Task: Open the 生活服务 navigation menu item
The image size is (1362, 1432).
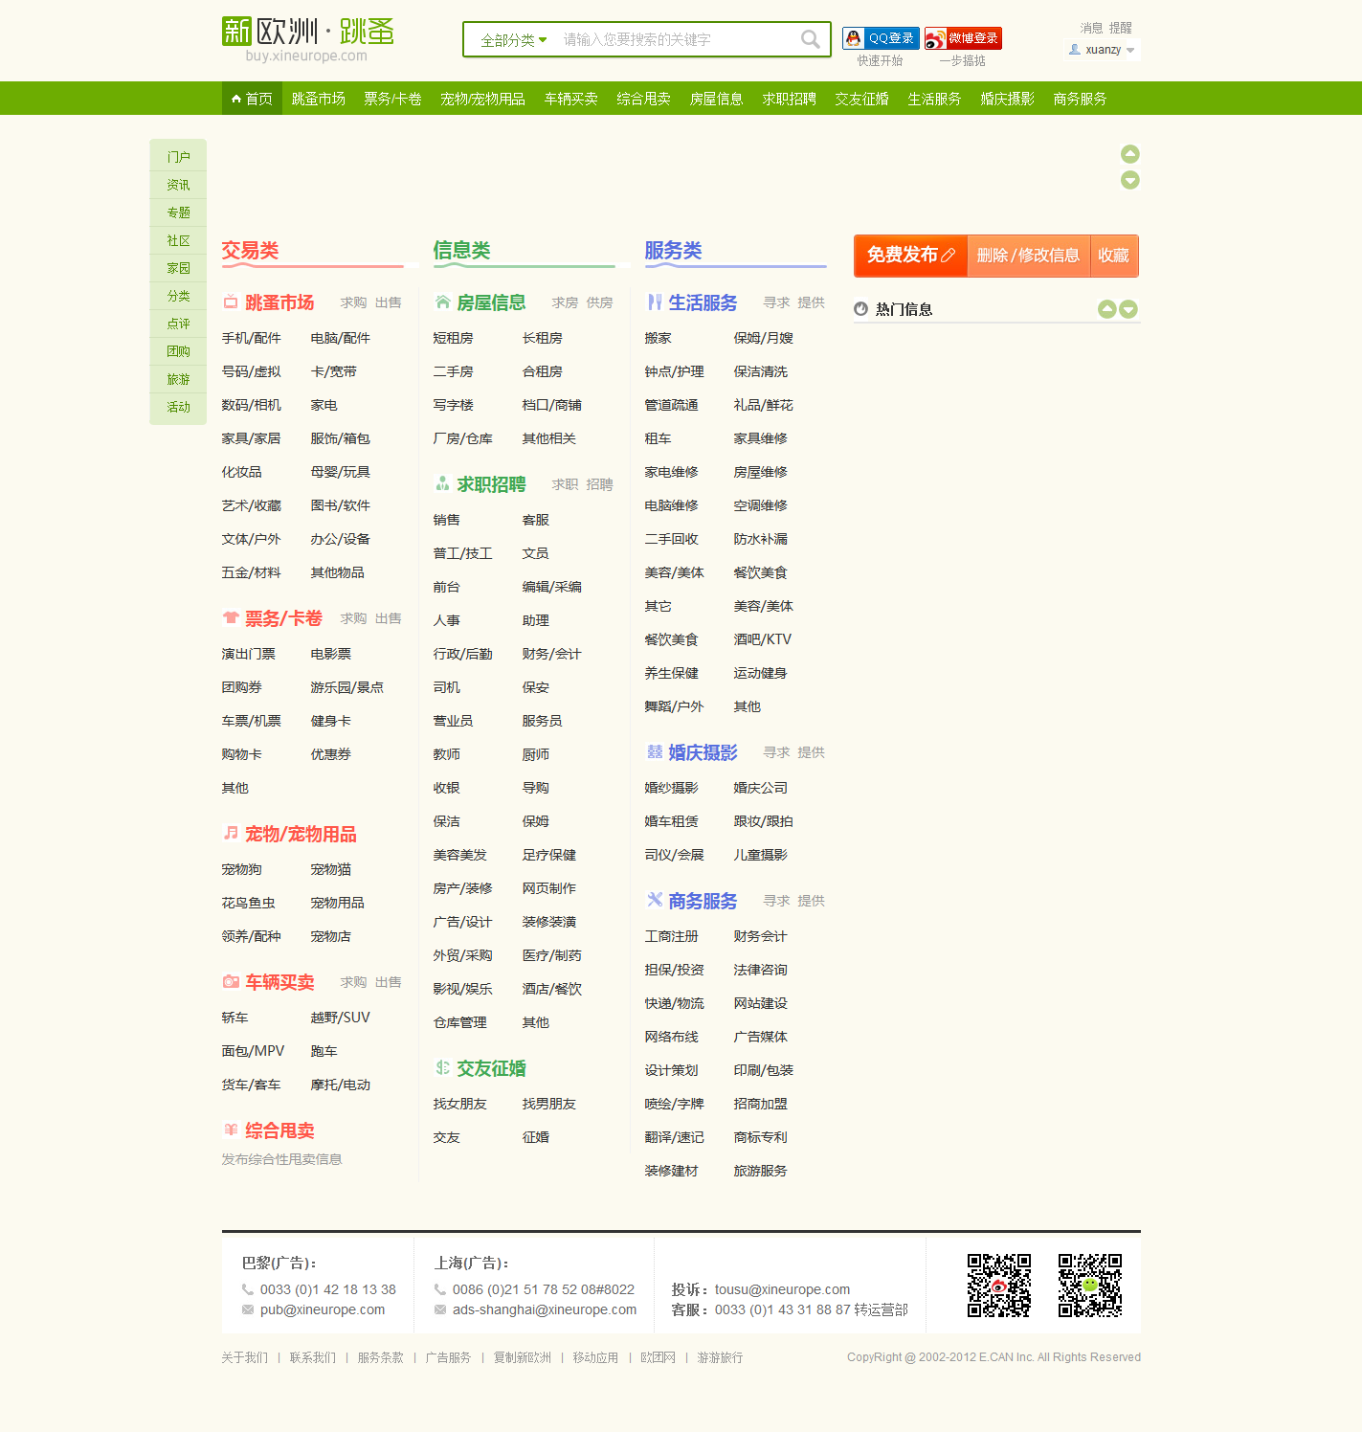Action: 934,98
